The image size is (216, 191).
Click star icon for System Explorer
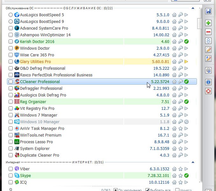point(180,149)
